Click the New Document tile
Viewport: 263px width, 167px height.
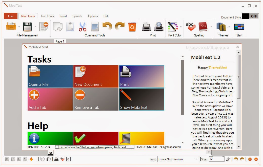click(96, 76)
